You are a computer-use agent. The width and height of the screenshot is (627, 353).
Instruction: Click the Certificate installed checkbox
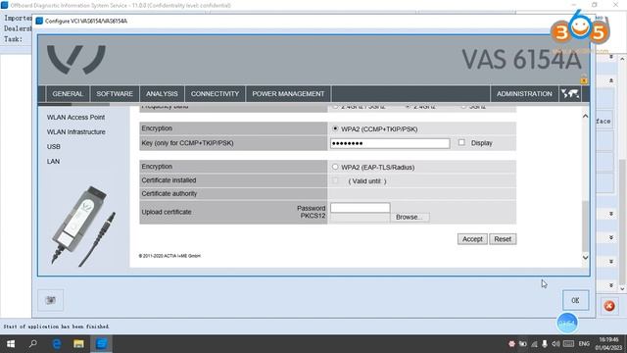pos(335,180)
